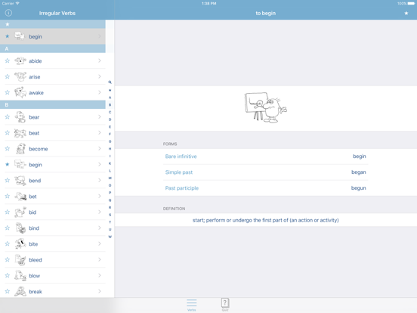Viewport: 417px width, 313px height.
Task: Select the blow verb row
Action: coord(53,275)
